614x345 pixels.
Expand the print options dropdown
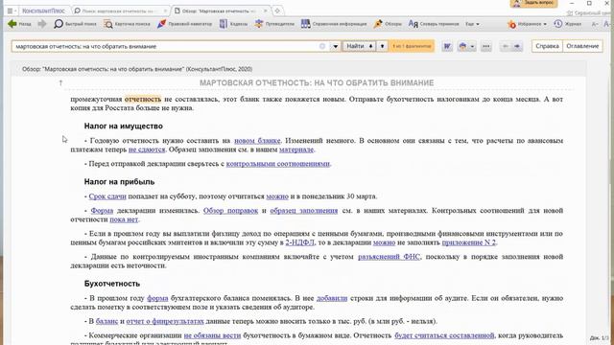tap(473, 46)
